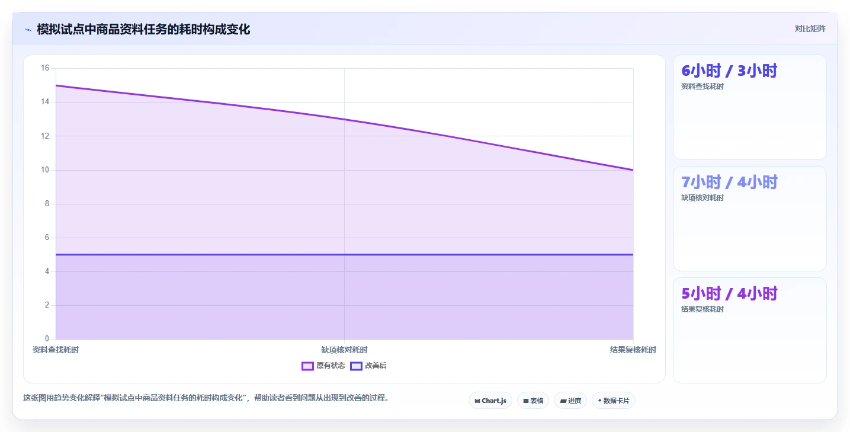Click the 资料查找耗时 x-axis label
Screen dimensions: 850x432
(x=56, y=350)
